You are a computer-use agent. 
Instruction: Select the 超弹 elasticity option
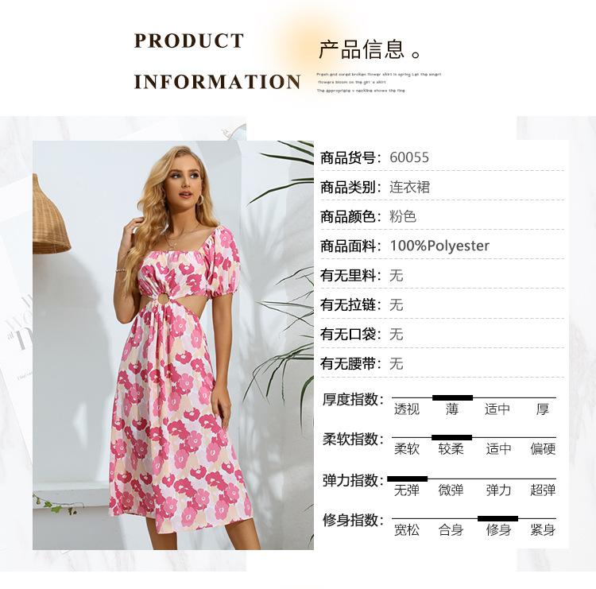coord(543,490)
